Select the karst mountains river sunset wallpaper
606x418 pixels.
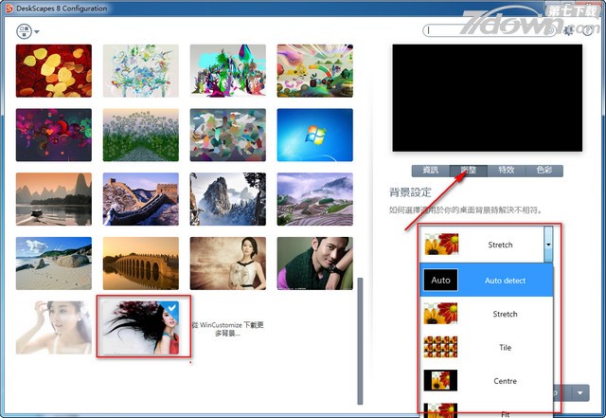(x=54, y=199)
